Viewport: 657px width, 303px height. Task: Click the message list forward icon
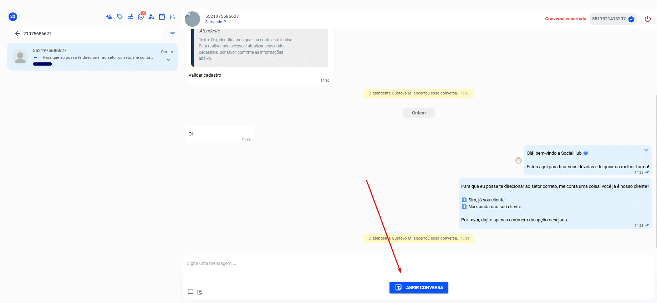coord(172,17)
